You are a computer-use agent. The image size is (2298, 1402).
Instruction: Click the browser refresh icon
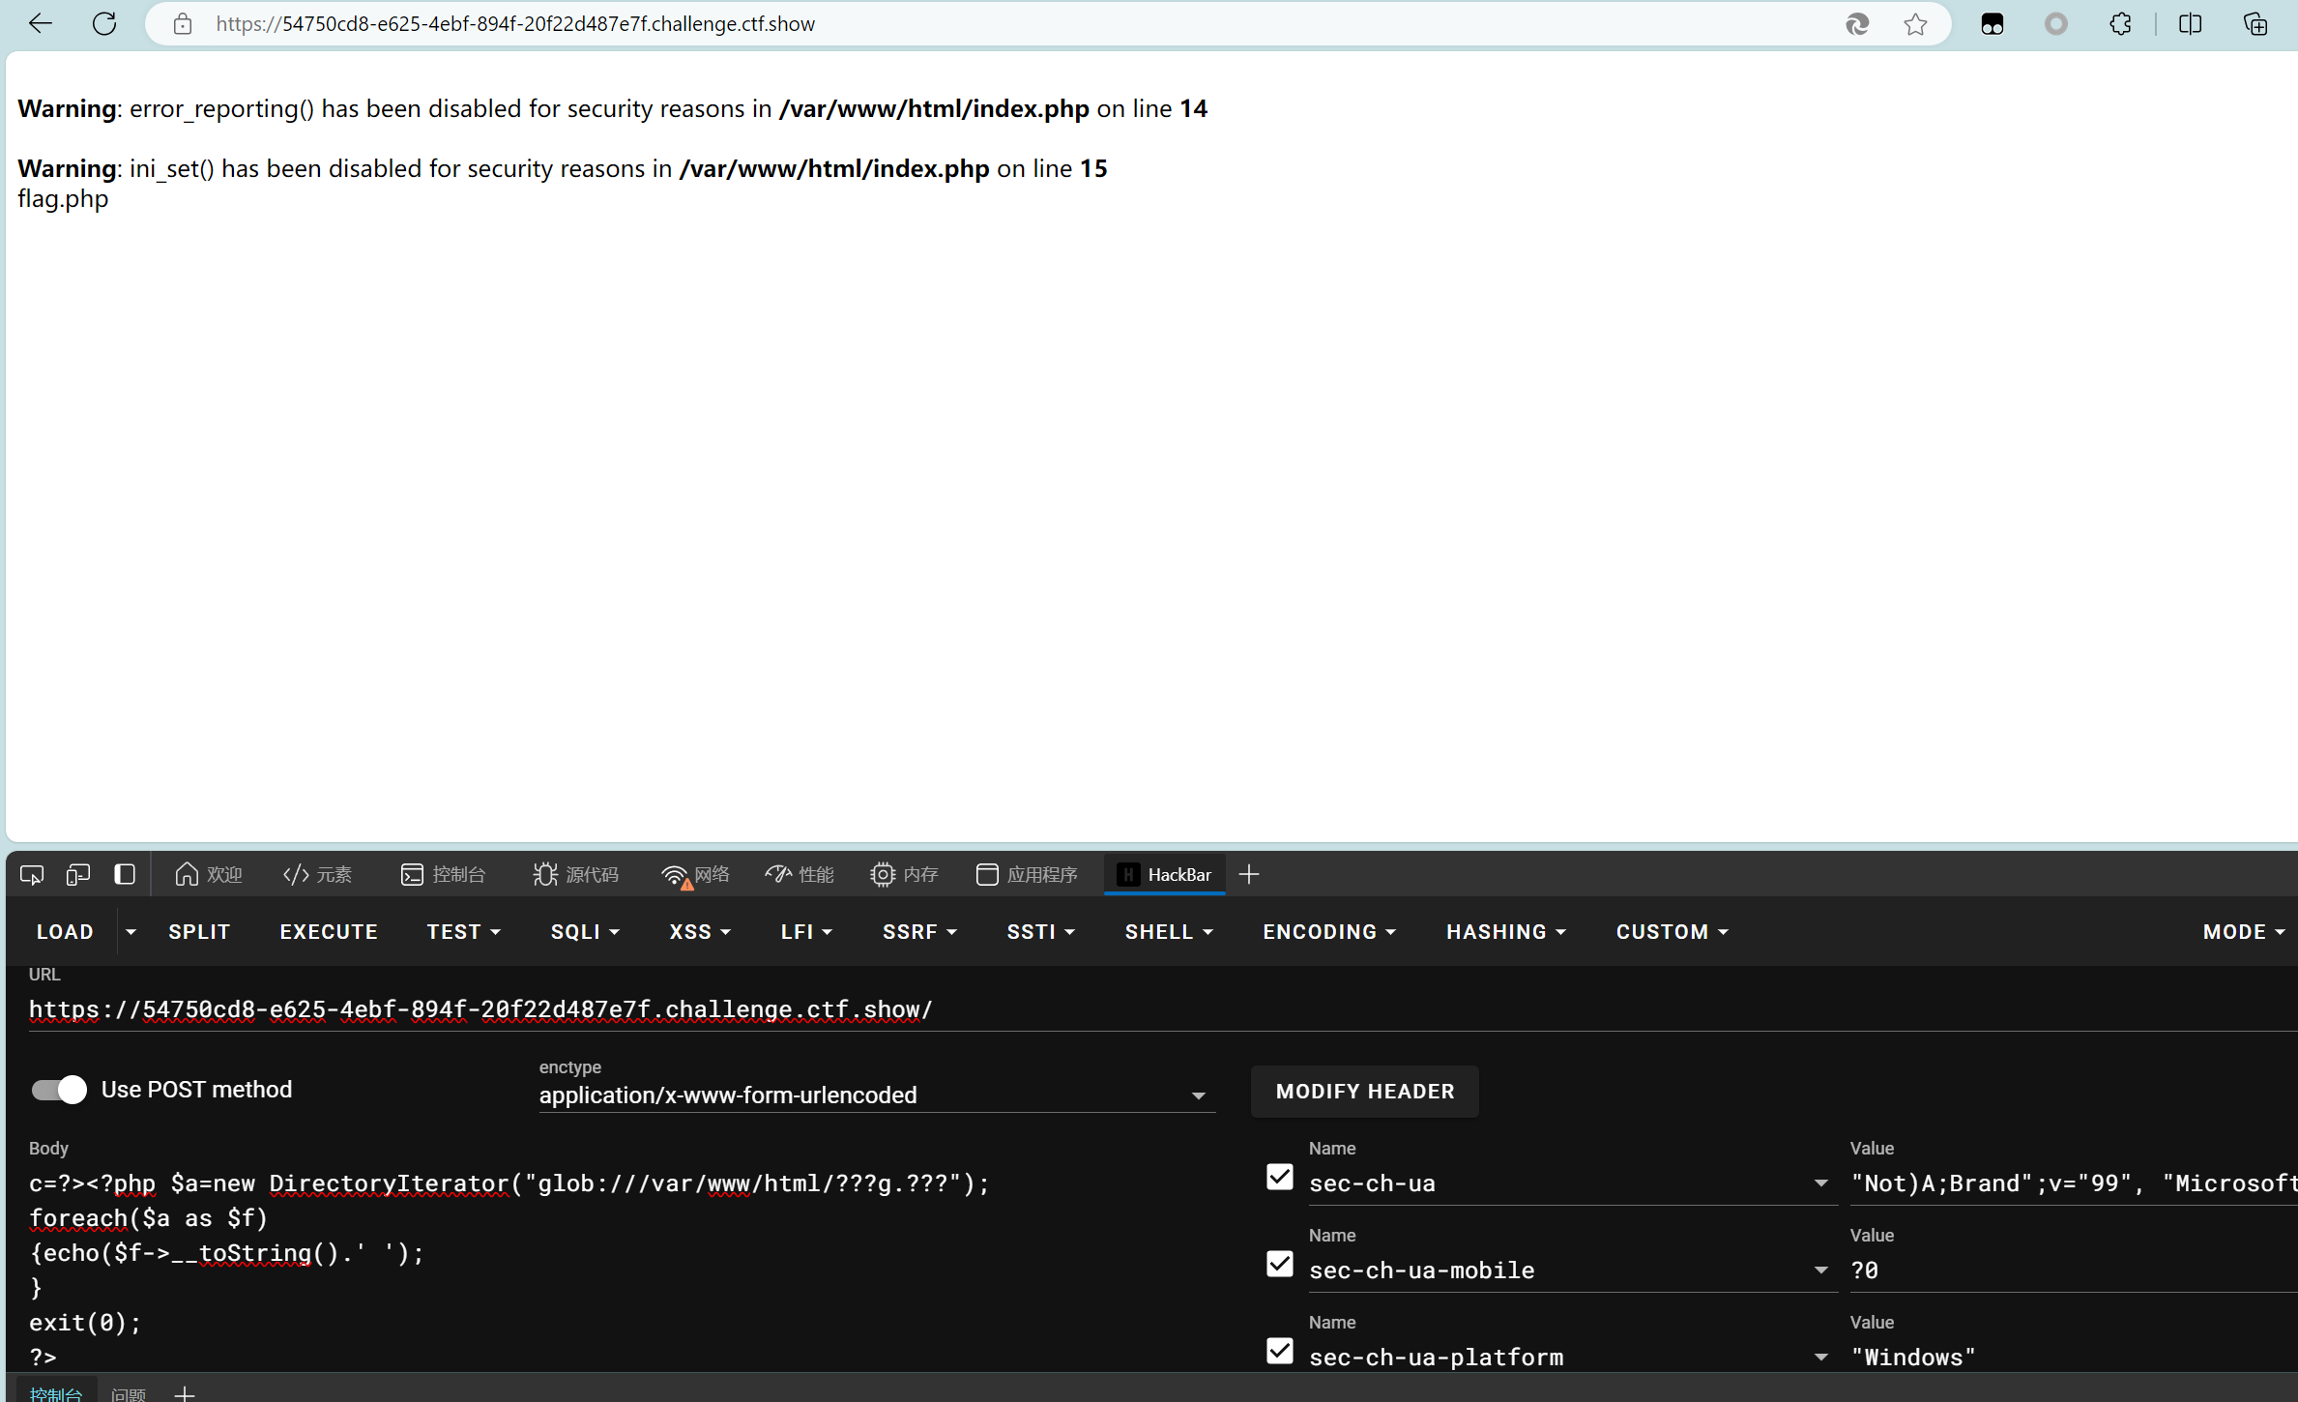coord(104,23)
